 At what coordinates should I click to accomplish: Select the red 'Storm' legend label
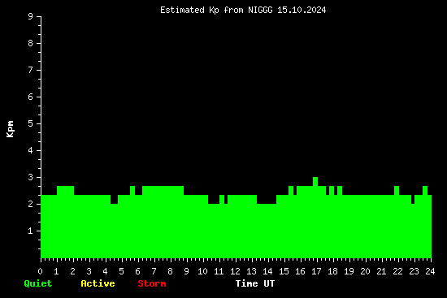coord(152,283)
